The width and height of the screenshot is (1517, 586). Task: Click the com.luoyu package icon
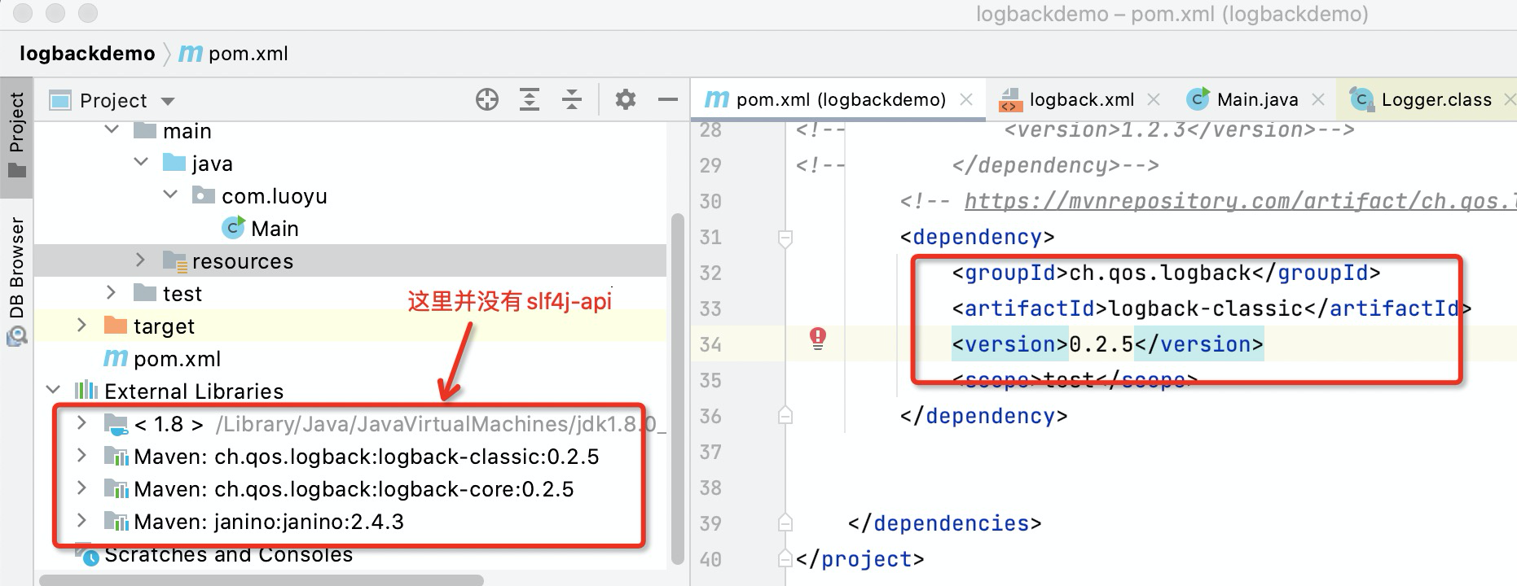pyautogui.click(x=203, y=195)
